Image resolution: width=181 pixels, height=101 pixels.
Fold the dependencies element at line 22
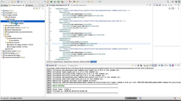tap(51, 9)
